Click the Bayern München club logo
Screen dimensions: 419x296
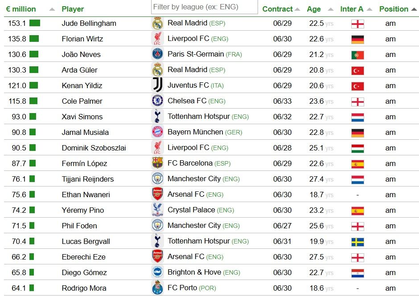[x=157, y=132]
